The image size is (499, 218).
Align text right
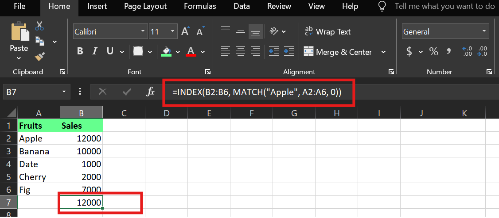[256, 51]
